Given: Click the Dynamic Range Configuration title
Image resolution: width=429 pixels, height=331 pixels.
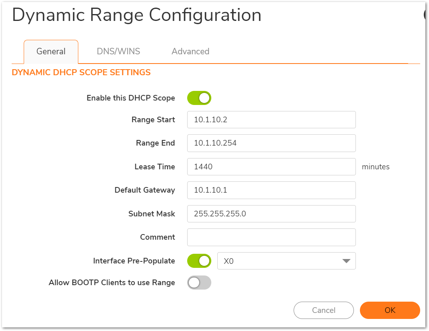Looking at the screenshot, I should point(137,15).
